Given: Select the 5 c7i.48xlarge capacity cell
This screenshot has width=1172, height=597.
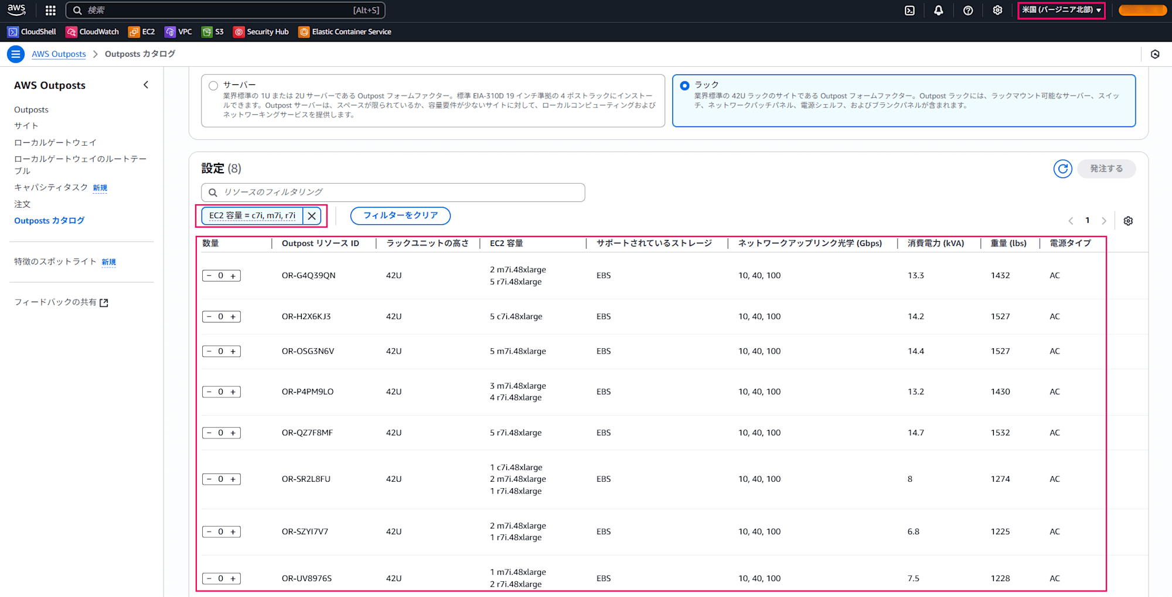Looking at the screenshot, I should pos(516,317).
